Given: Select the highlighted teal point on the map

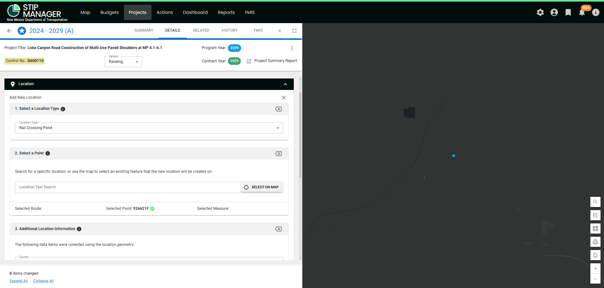Looking at the screenshot, I should point(454,156).
